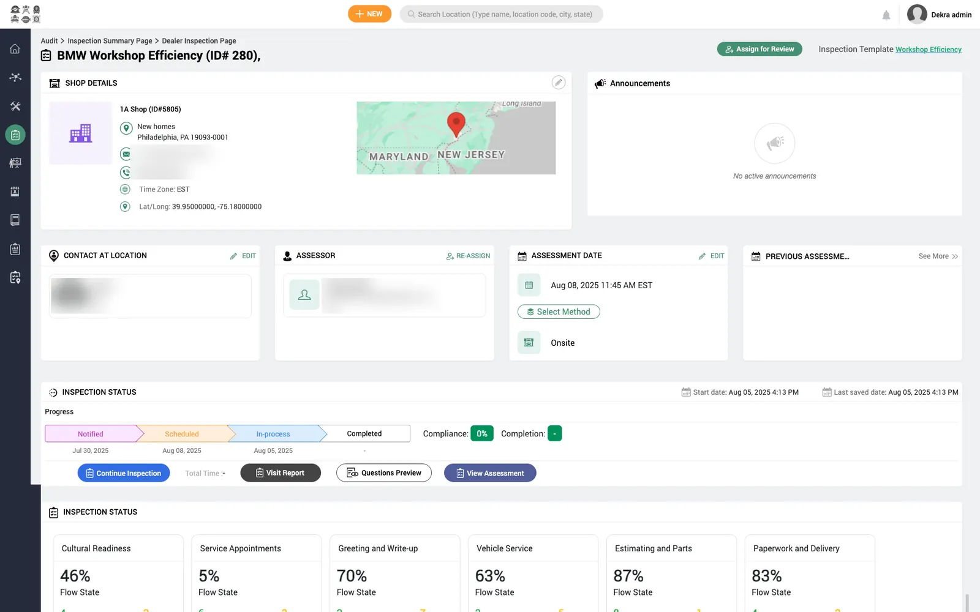Open the clipboard with location pin sidebar icon
Screen dimensions: 980x612
[x=15, y=278]
